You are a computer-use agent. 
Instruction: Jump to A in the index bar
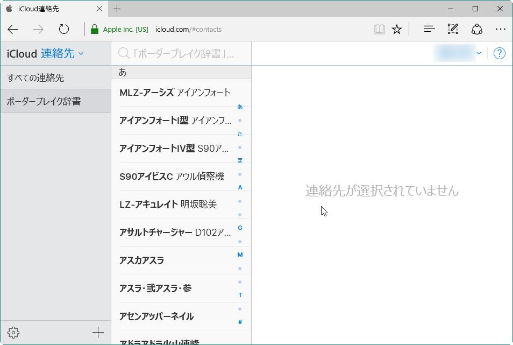click(240, 187)
